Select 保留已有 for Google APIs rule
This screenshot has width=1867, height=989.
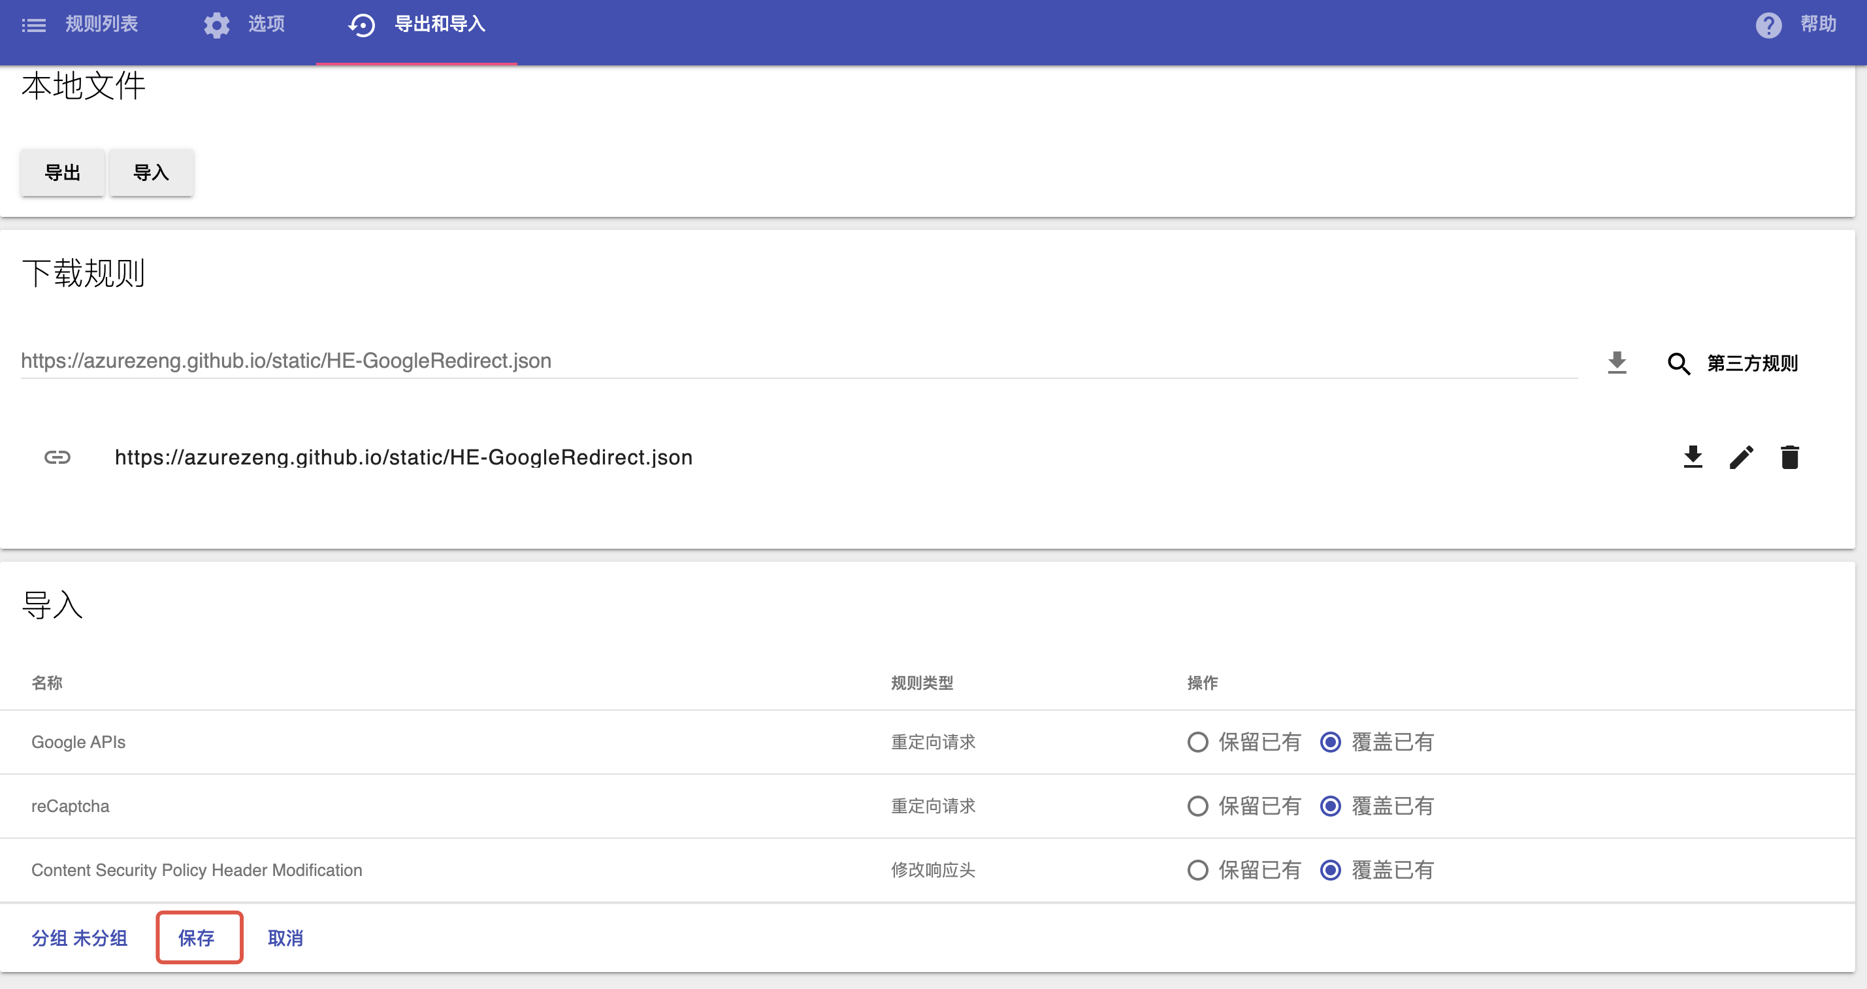pos(1197,742)
